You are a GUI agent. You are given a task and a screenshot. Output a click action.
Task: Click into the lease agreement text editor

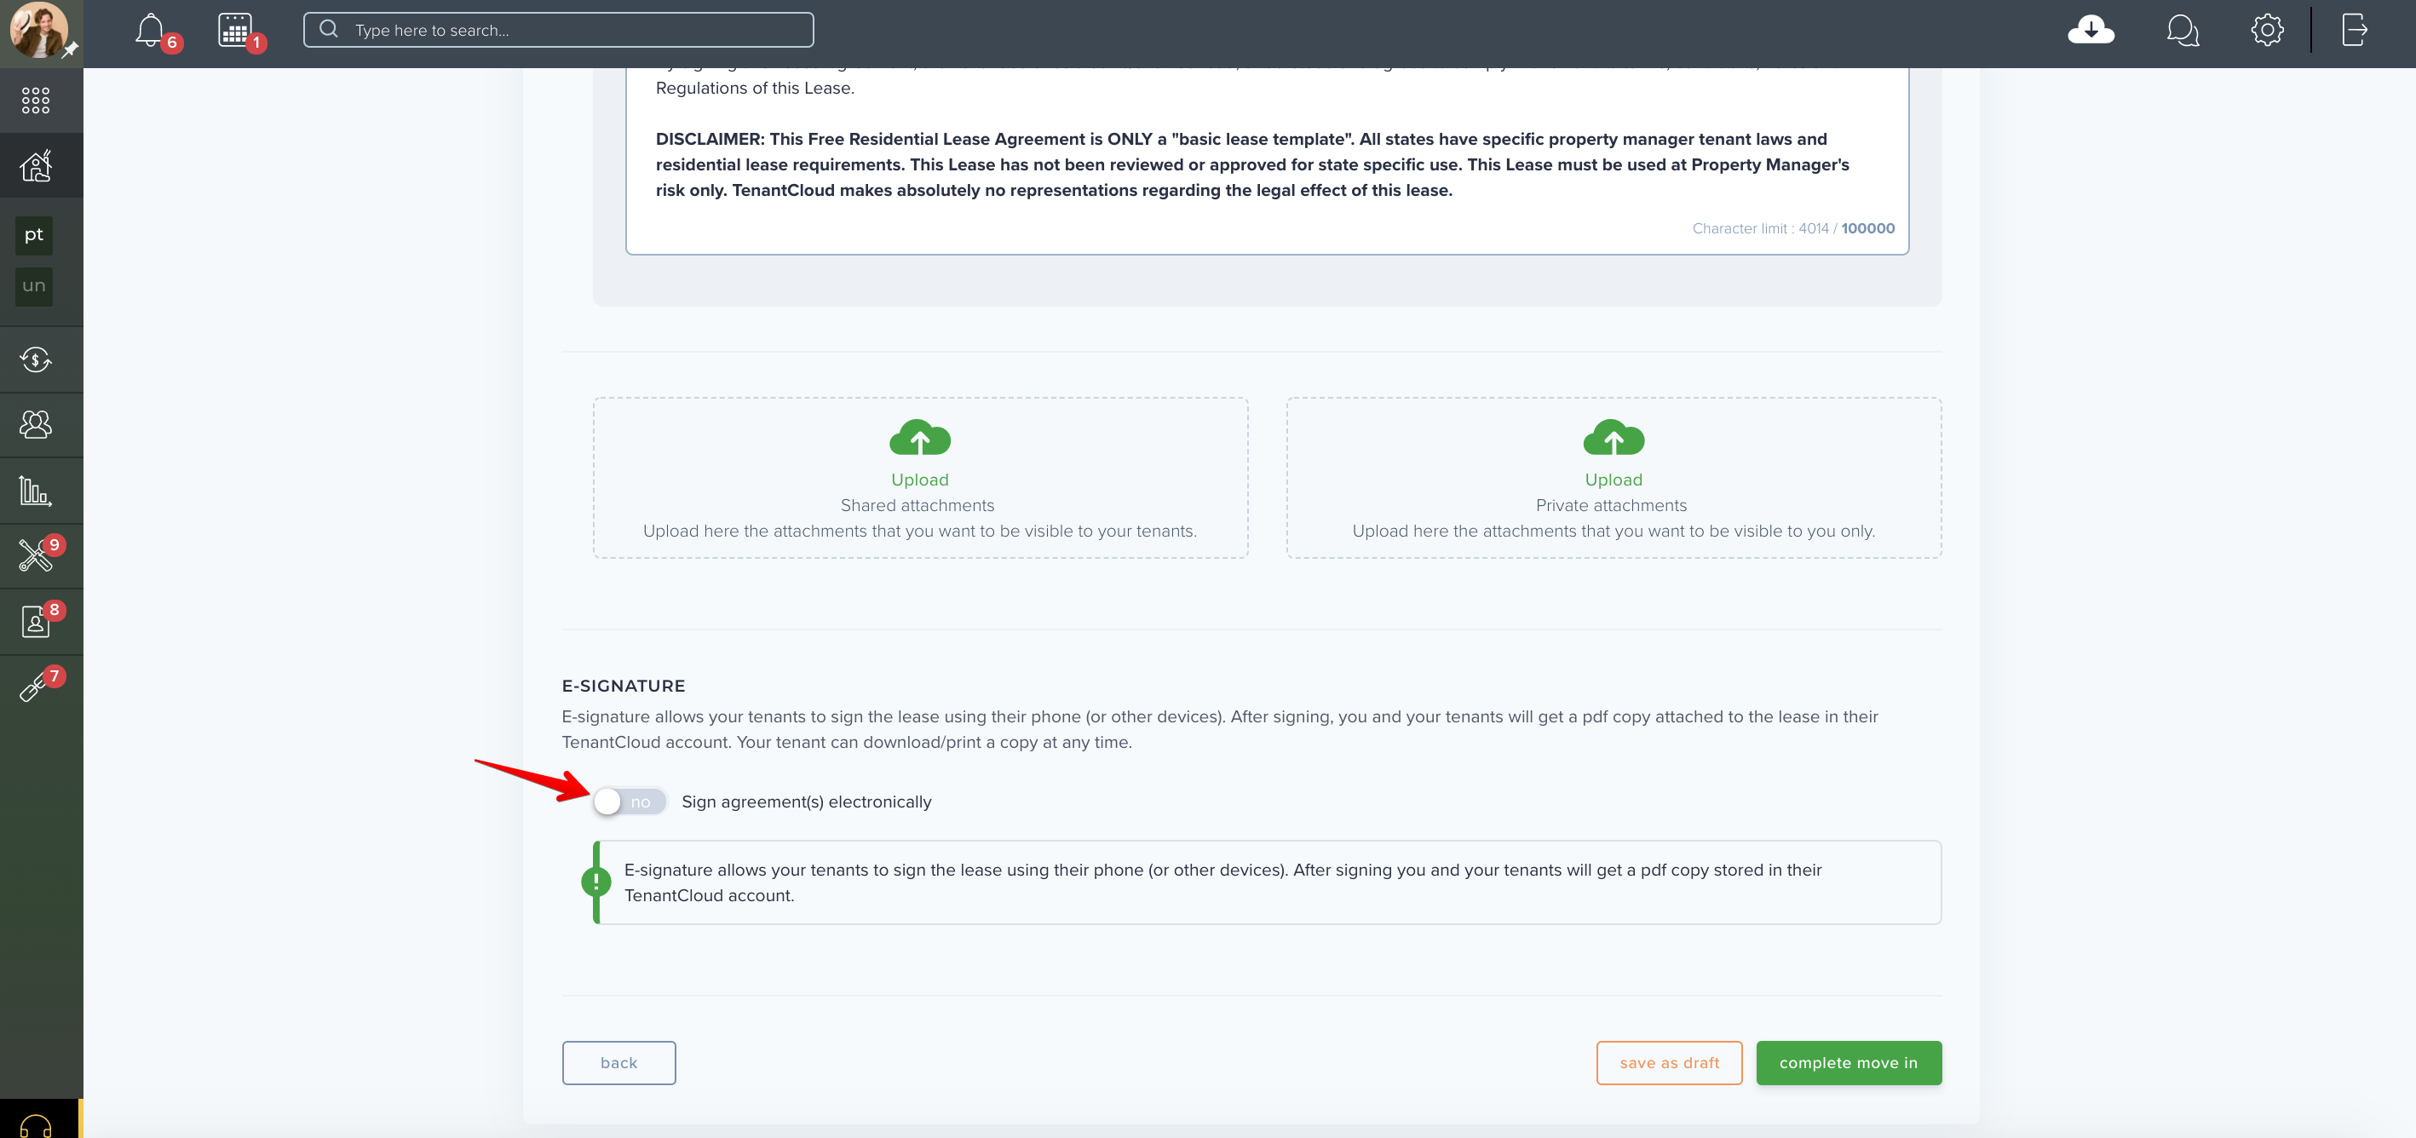1266,160
